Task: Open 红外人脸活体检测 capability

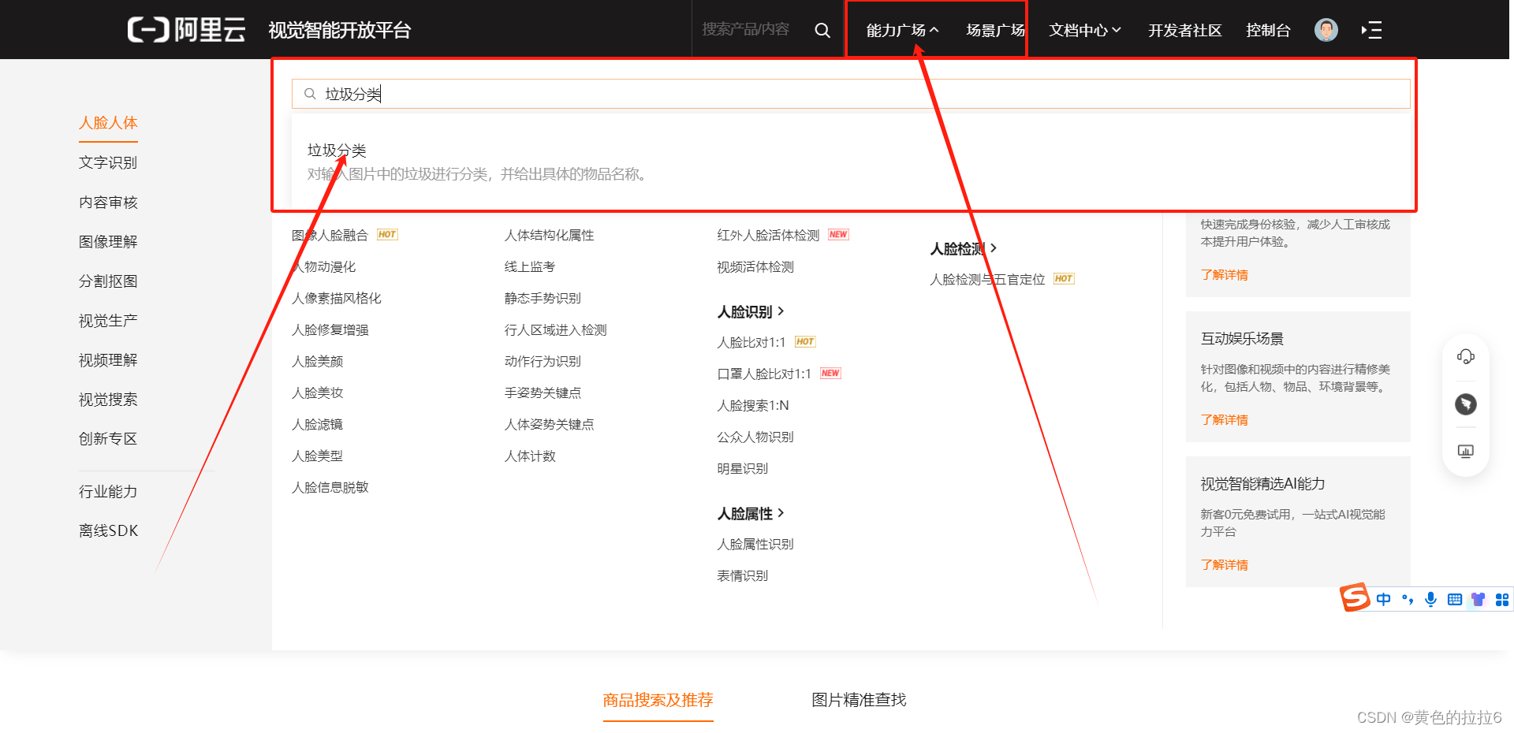Action: coord(768,236)
